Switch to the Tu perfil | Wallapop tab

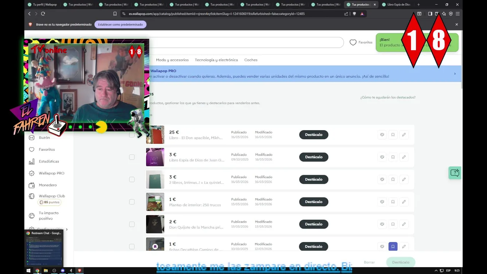[42, 5]
